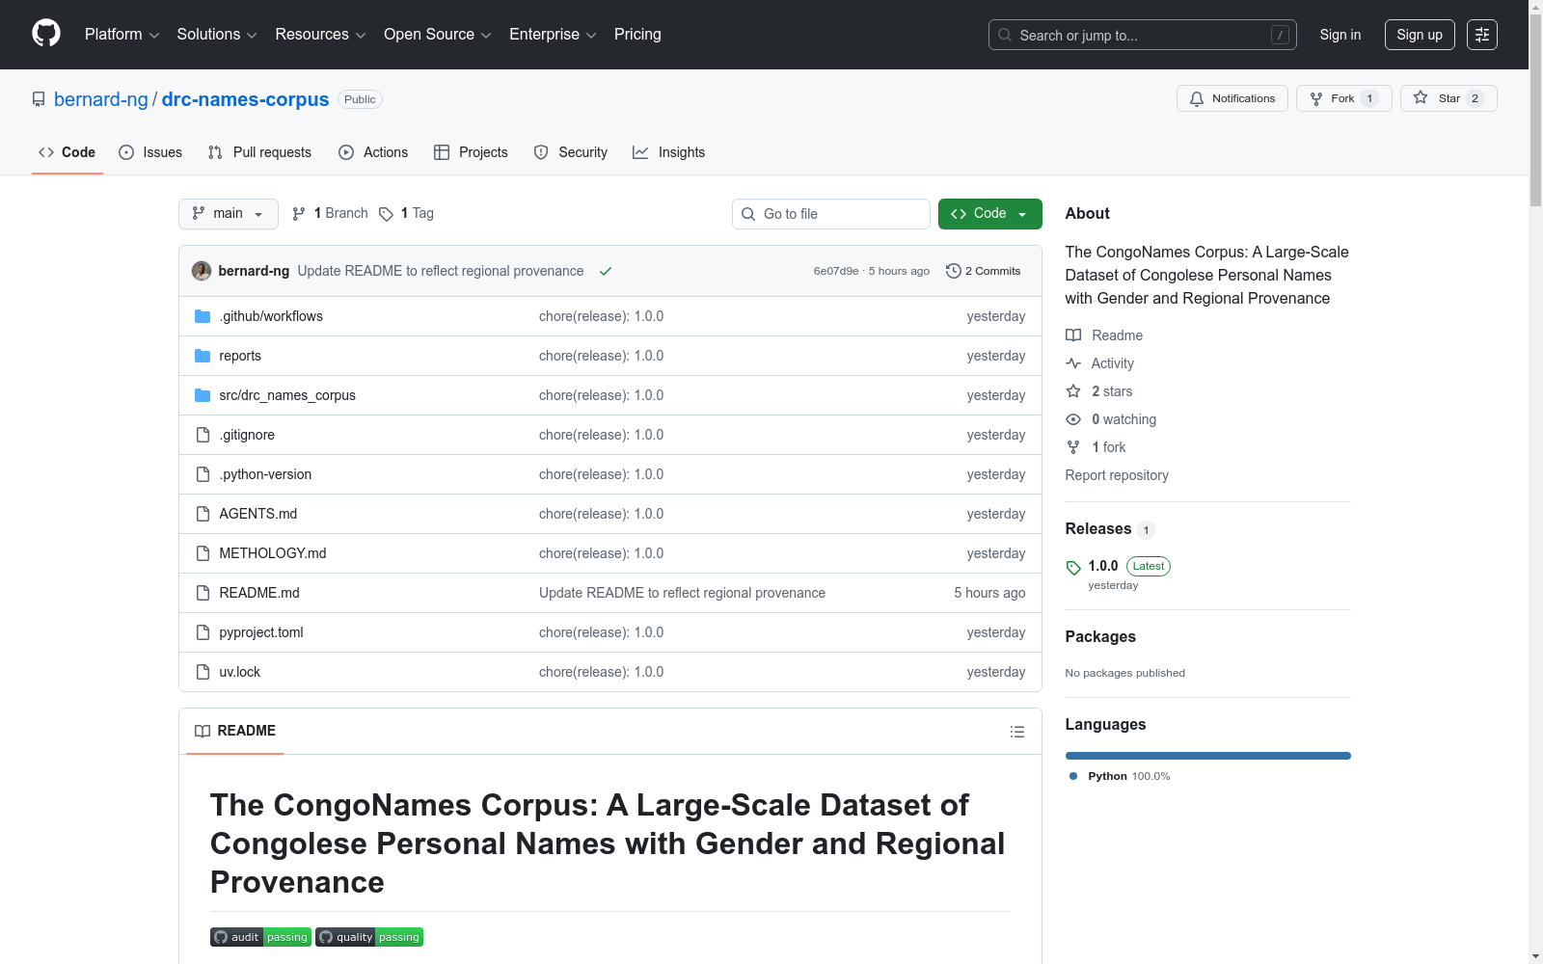View the 2 Commits history
Viewport: 1543px width, 964px height.
pos(983,271)
